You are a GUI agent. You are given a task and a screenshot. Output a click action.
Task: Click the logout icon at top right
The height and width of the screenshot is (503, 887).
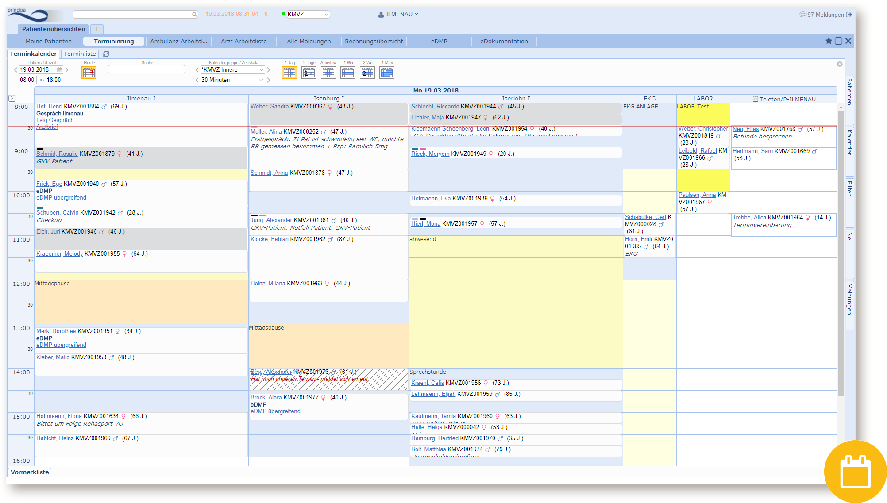(x=849, y=15)
